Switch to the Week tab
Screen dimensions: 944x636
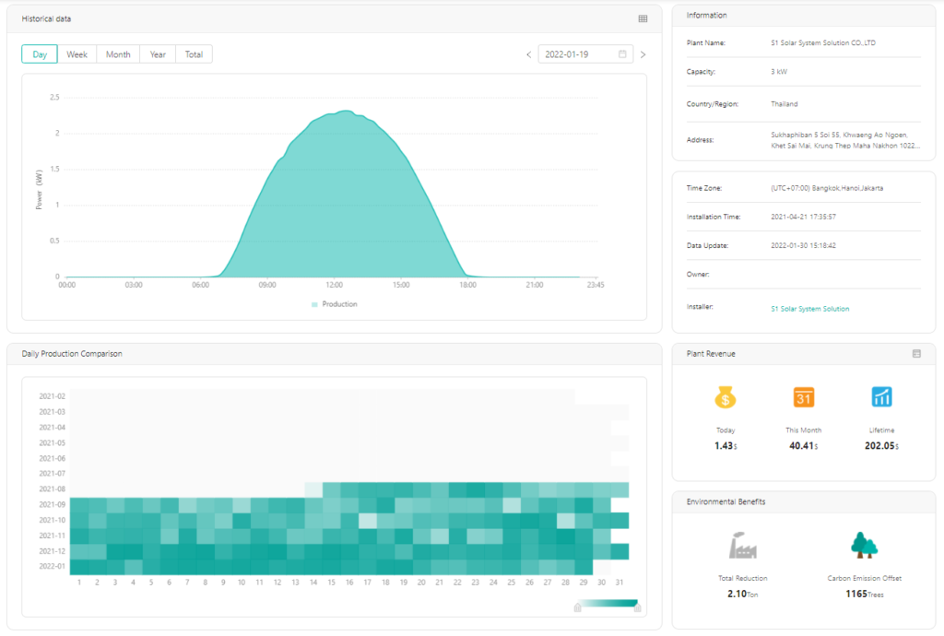coord(77,53)
